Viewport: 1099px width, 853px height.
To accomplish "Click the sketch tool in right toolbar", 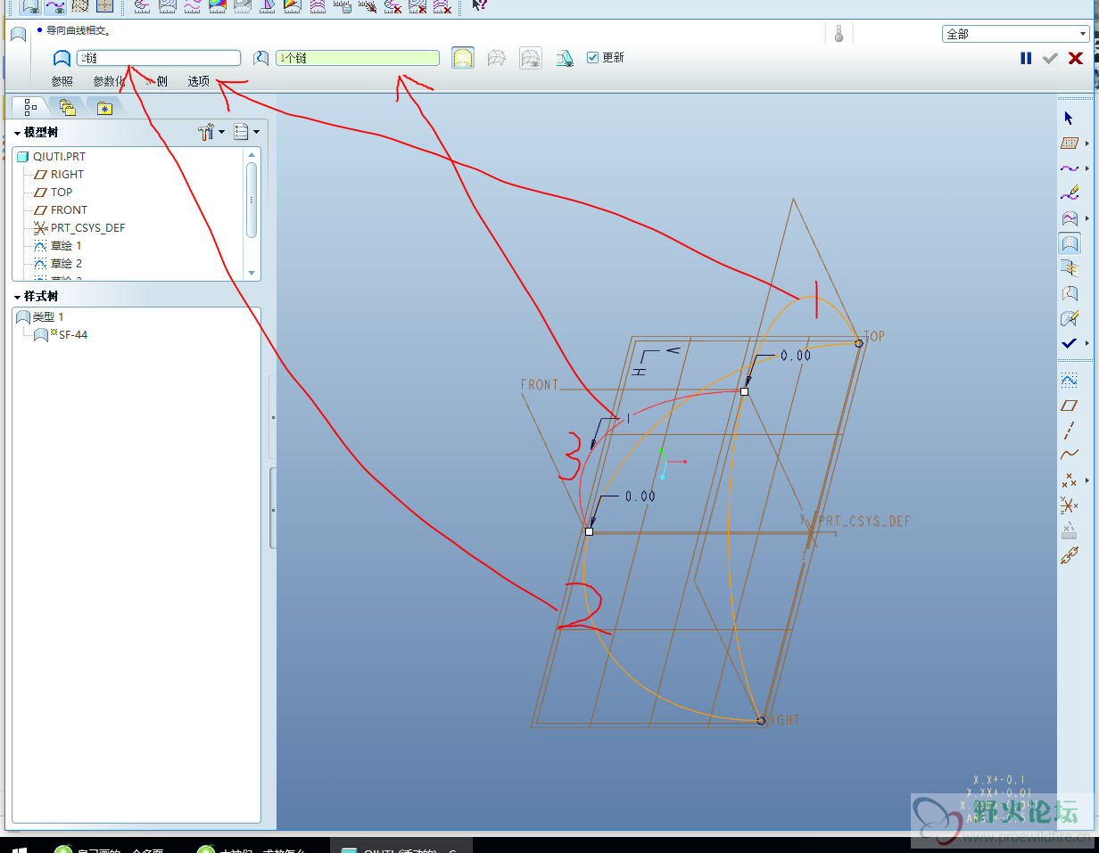I will [x=1069, y=380].
